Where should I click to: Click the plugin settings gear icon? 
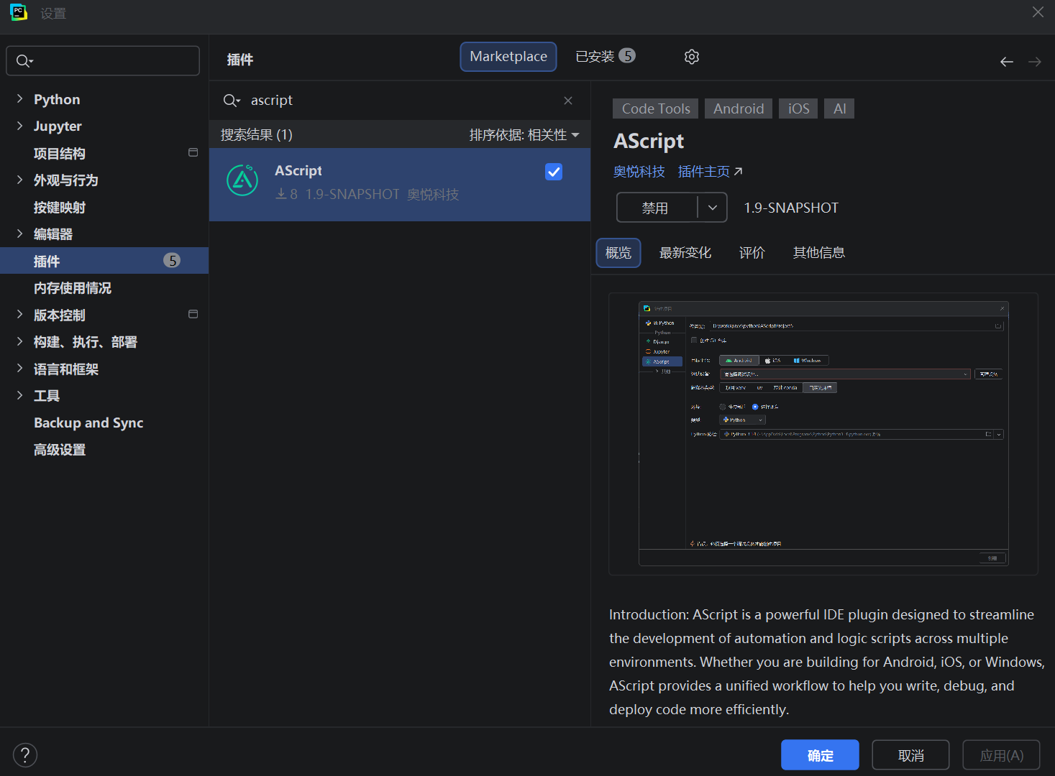pos(691,57)
